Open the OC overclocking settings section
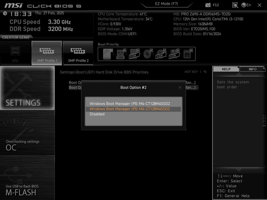 [x=27, y=133]
